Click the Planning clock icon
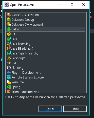Screen dimensions: 94x118 pyautogui.click(x=9, y=68)
